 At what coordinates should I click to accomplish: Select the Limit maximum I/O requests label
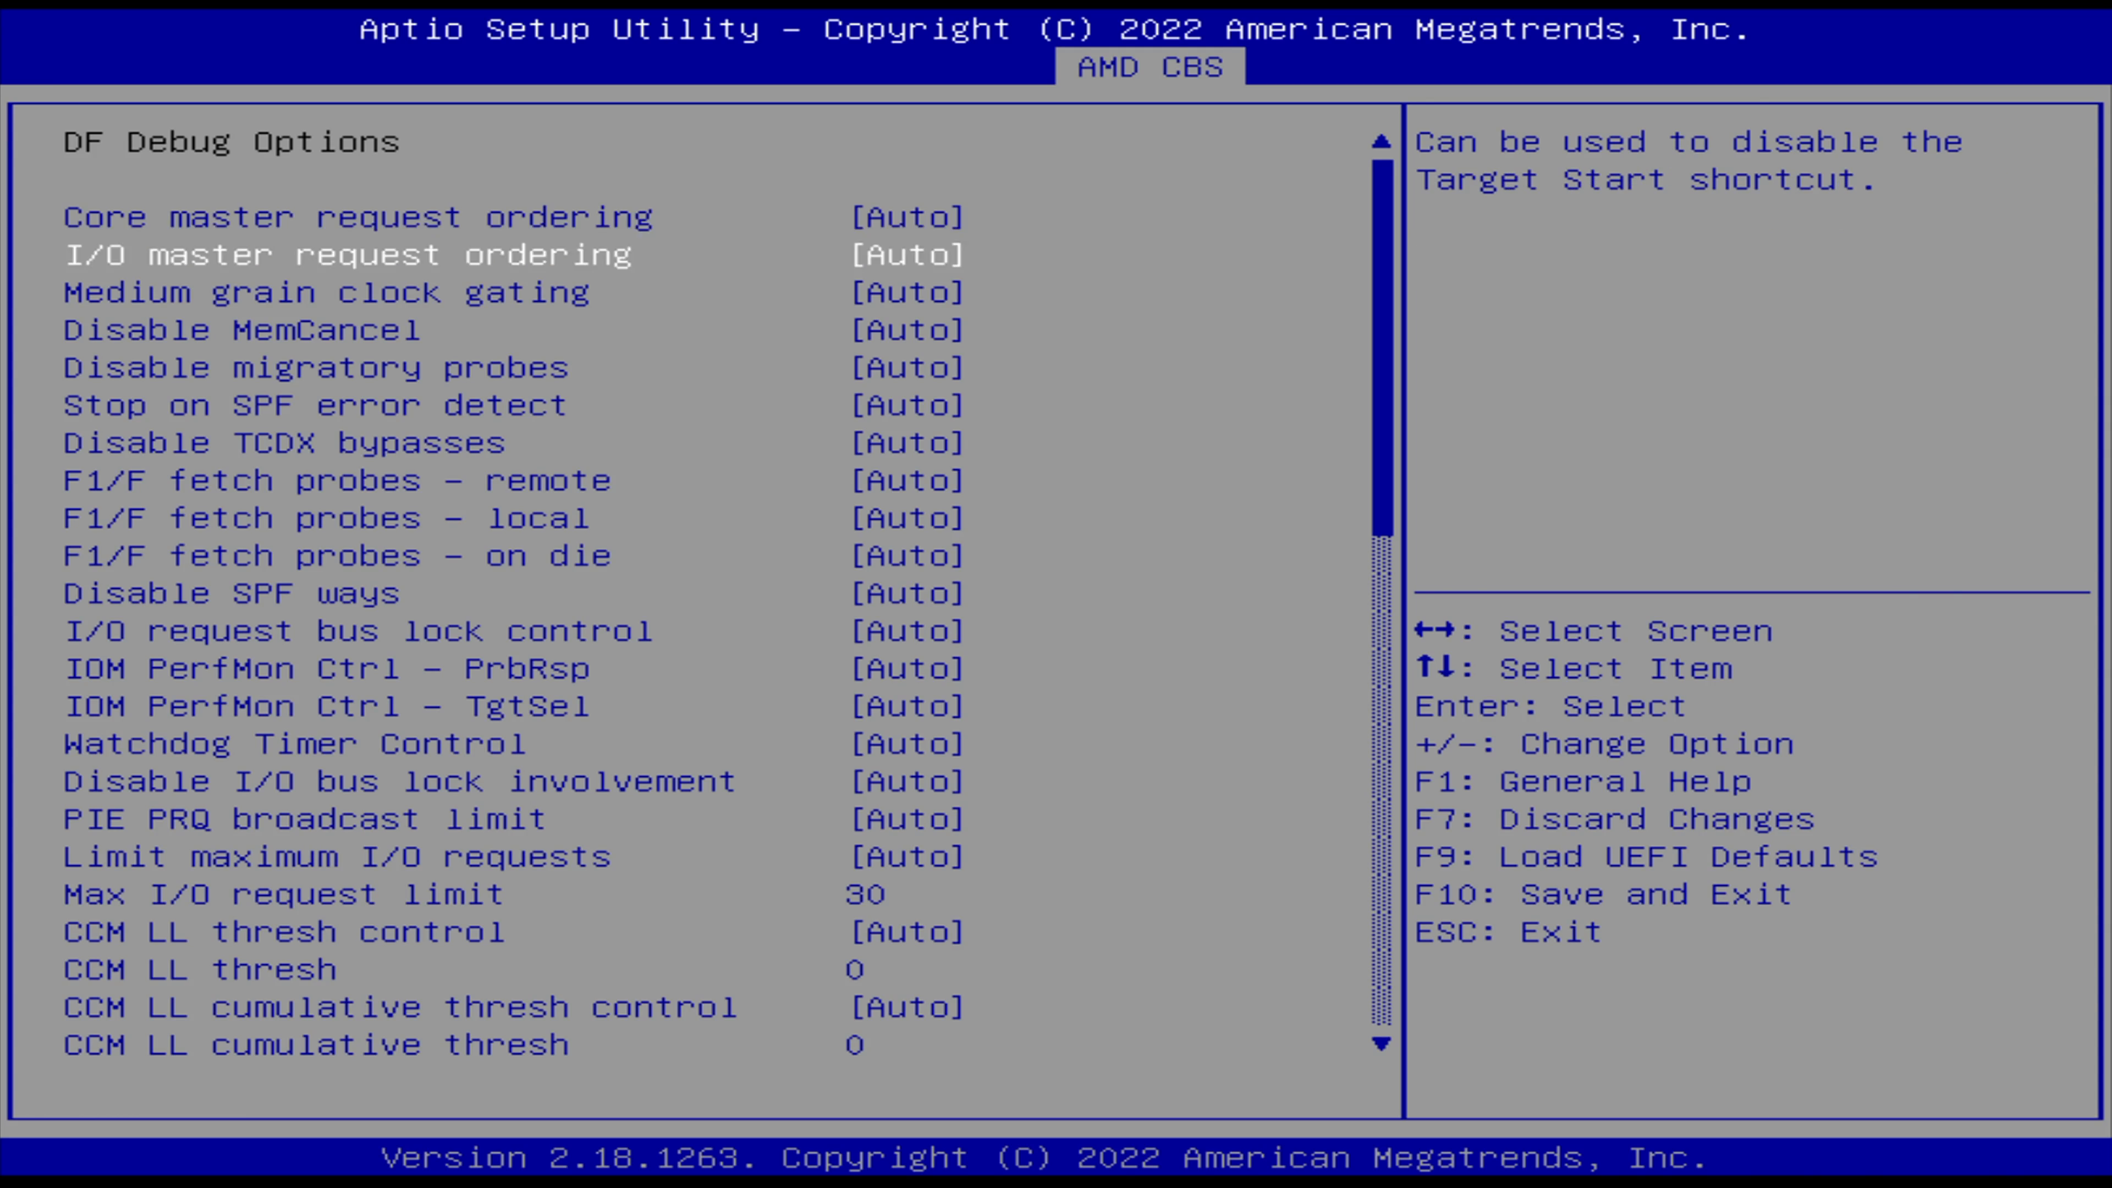(x=337, y=857)
